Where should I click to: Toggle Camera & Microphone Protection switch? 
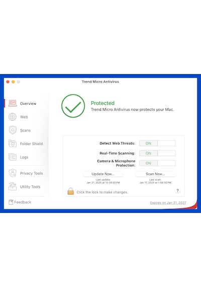pyautogui.click(x=157, y=163)
